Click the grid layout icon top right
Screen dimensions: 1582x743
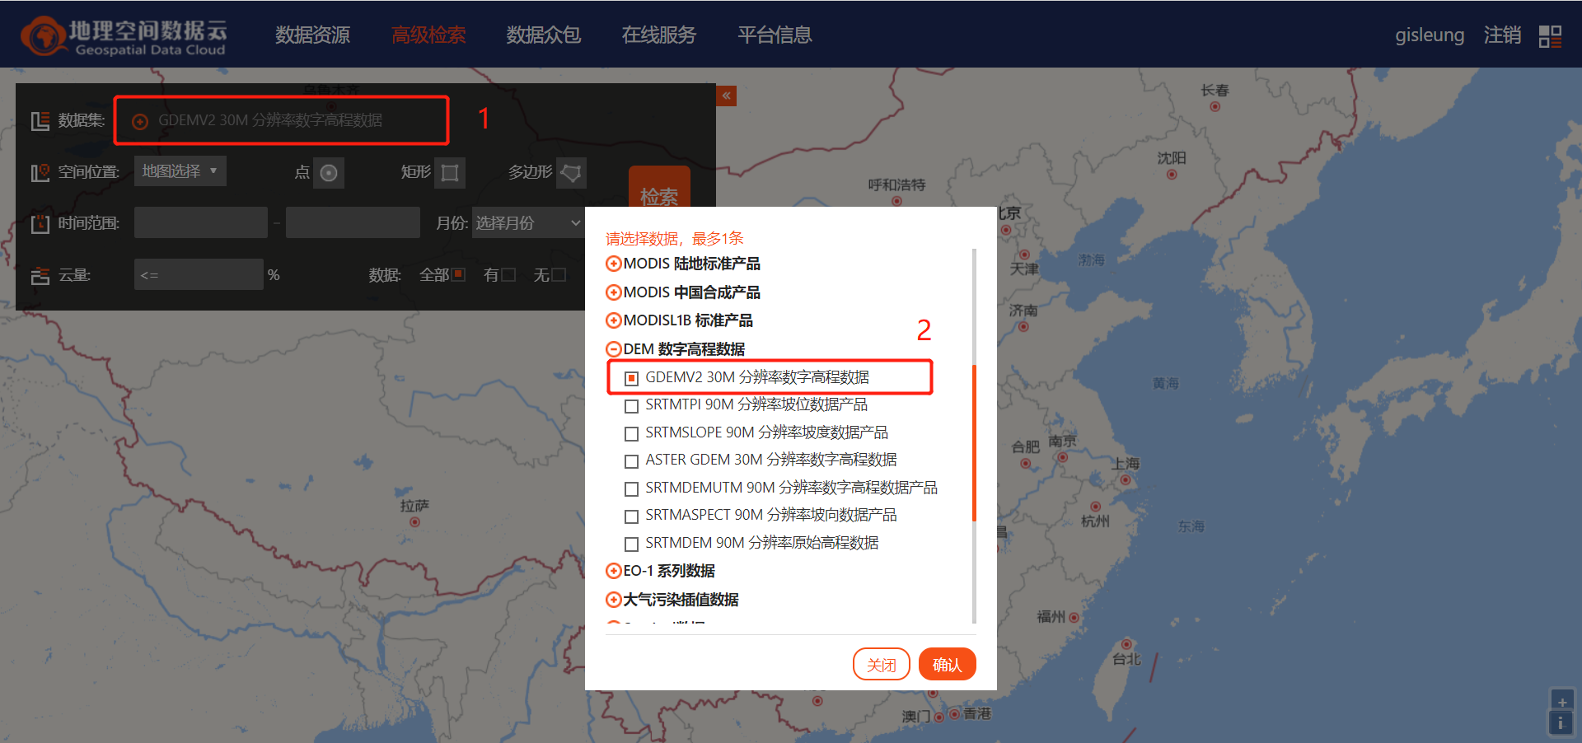1550,35
